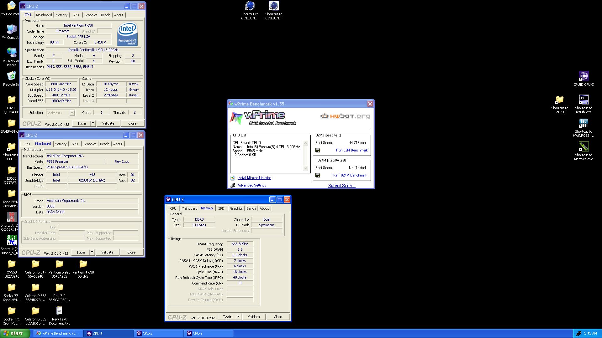This screenshot has height=338, width=602.
Task: Launch the Shortcut to MemSet.exe icon
Action: (x=584, y=147)
